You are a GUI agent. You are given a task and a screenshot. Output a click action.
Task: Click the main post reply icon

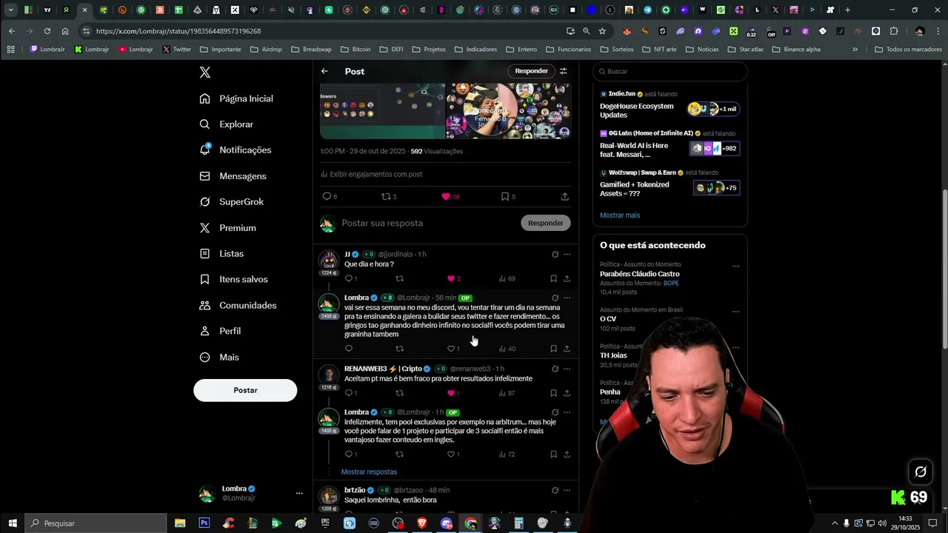[x=327, y=196]
